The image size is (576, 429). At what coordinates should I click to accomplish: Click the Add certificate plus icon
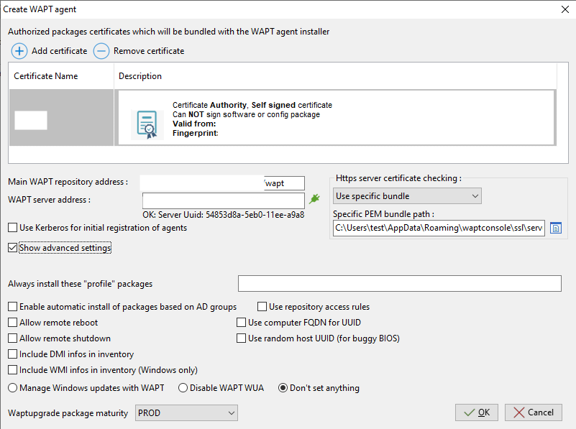(x=19, y=51)
